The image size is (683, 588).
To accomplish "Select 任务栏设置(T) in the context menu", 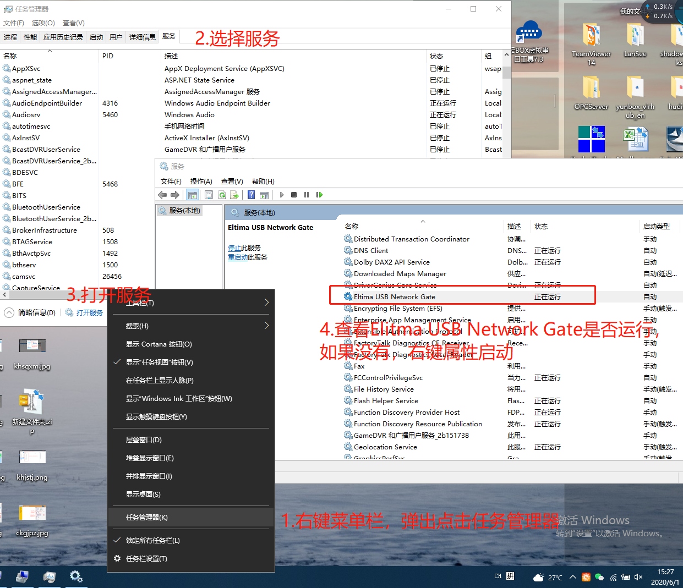I will [190, 559].
